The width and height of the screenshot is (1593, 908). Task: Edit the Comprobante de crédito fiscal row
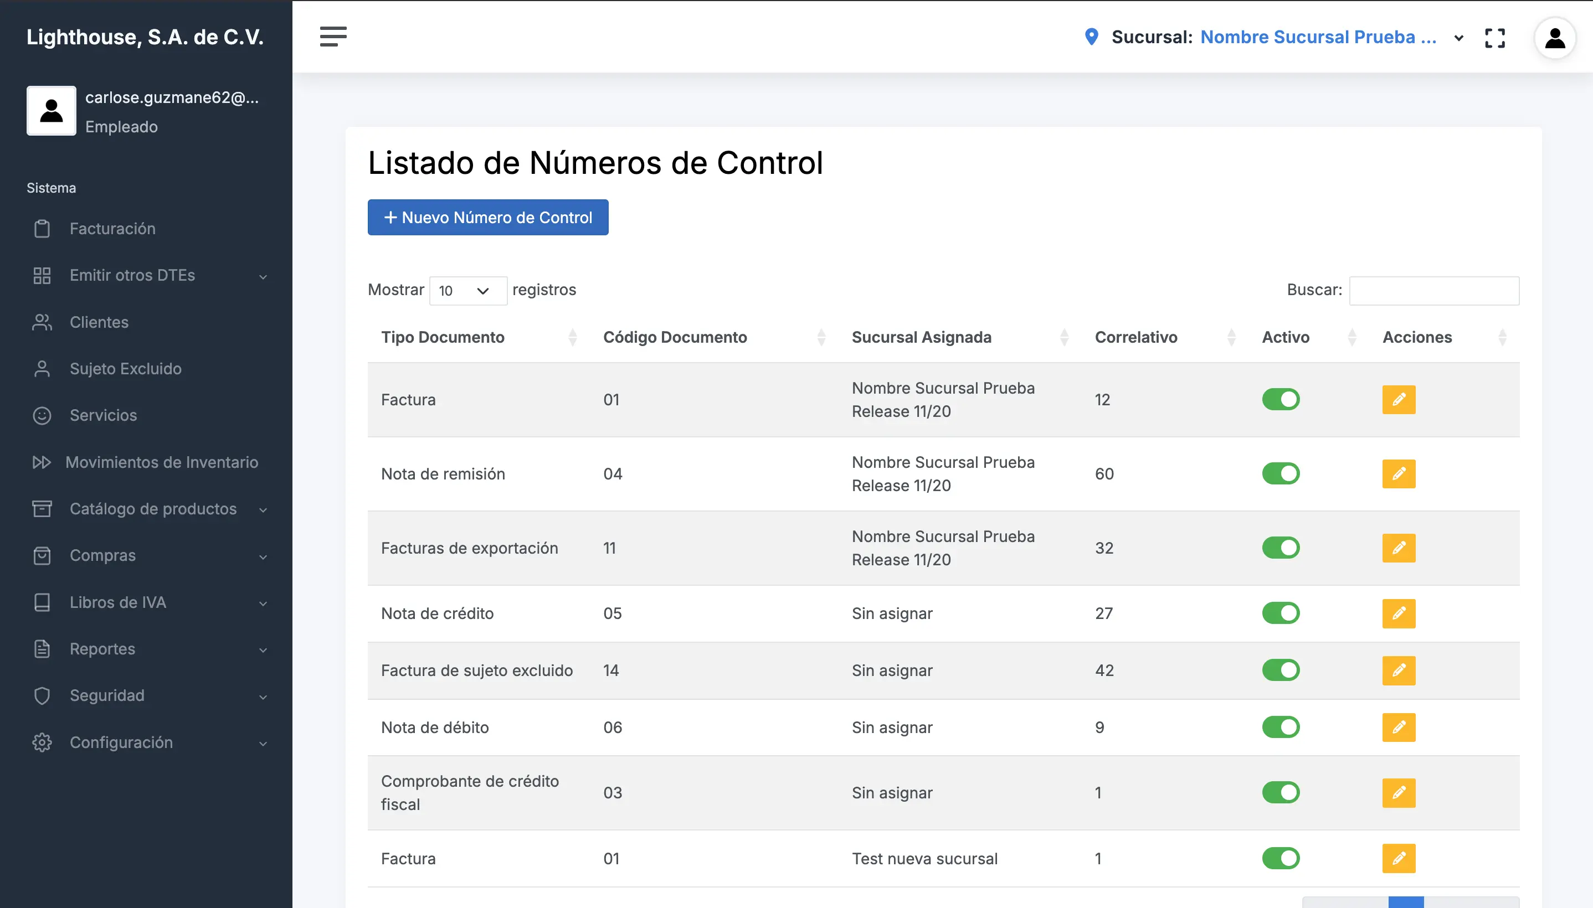(x=1399, y=793)
